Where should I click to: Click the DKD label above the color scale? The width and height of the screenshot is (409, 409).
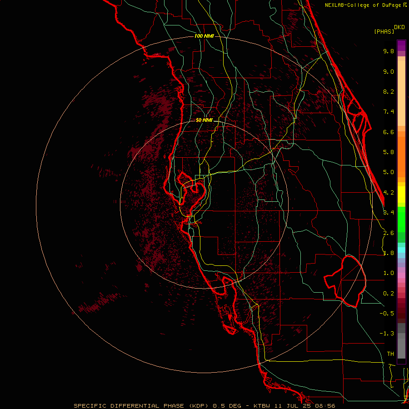tap(399, 27)
